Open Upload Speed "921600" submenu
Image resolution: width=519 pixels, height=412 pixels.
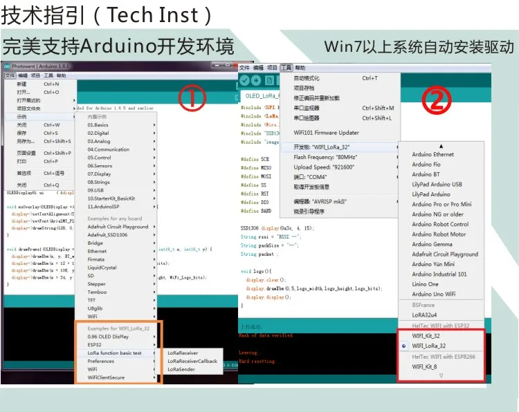340,167
